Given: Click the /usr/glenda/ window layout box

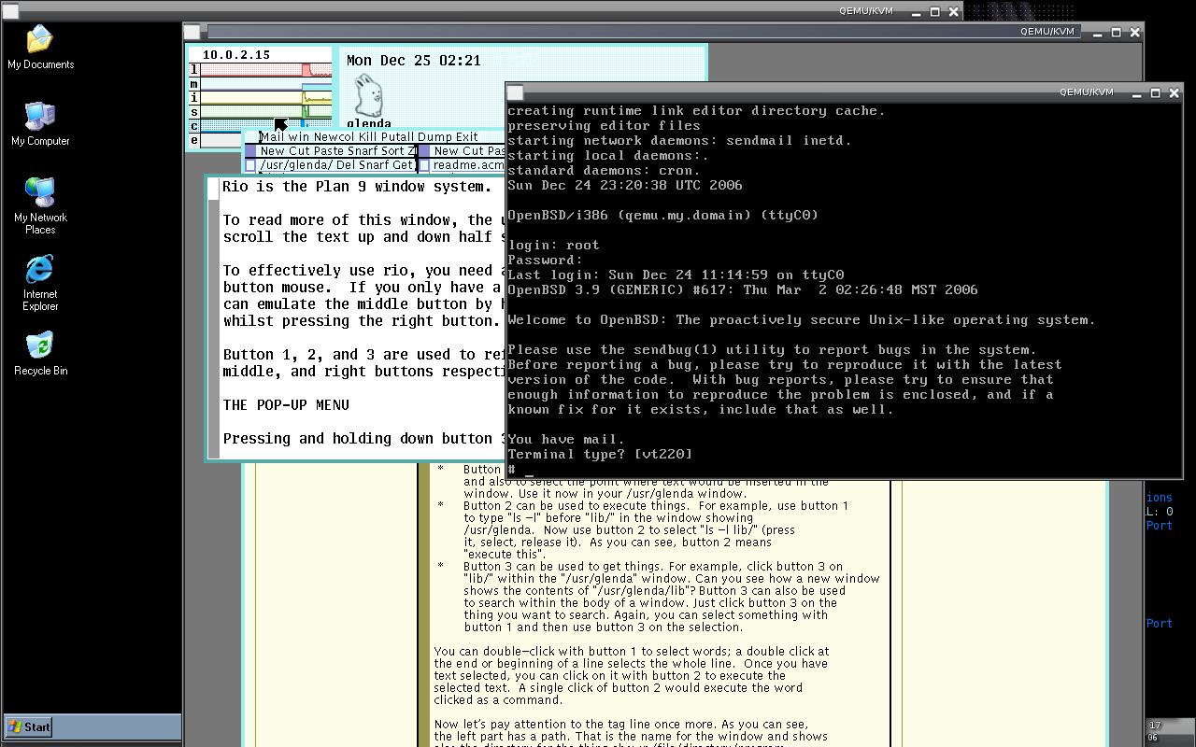Looking at the screenshot, I should pos(249,165).
